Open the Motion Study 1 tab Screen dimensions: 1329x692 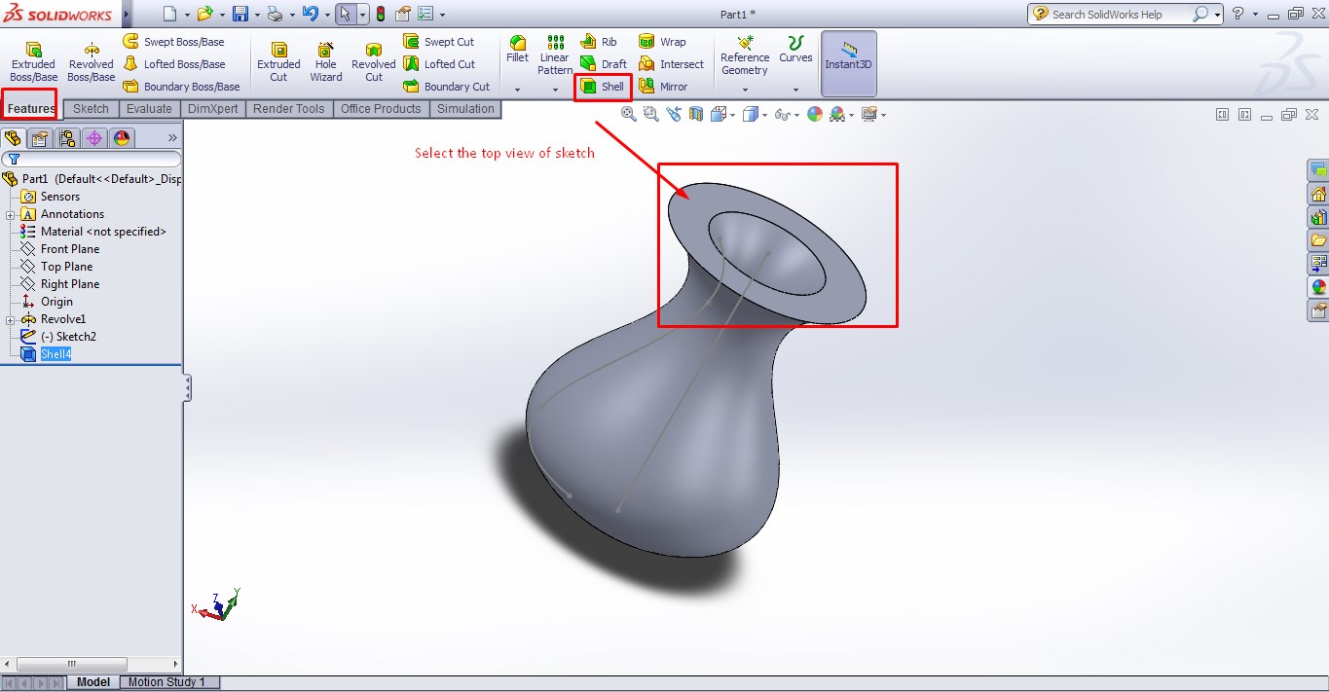coord(167,682)
